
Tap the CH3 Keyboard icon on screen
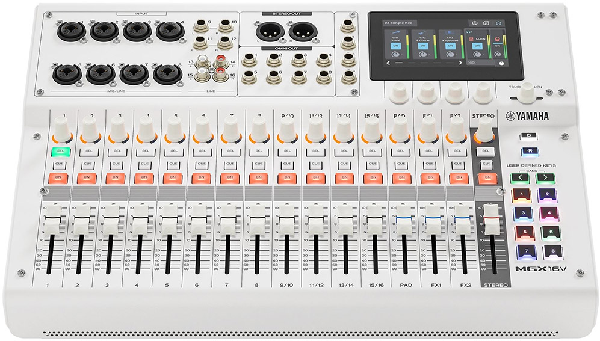pyautogui.click(x=450, y=32)
